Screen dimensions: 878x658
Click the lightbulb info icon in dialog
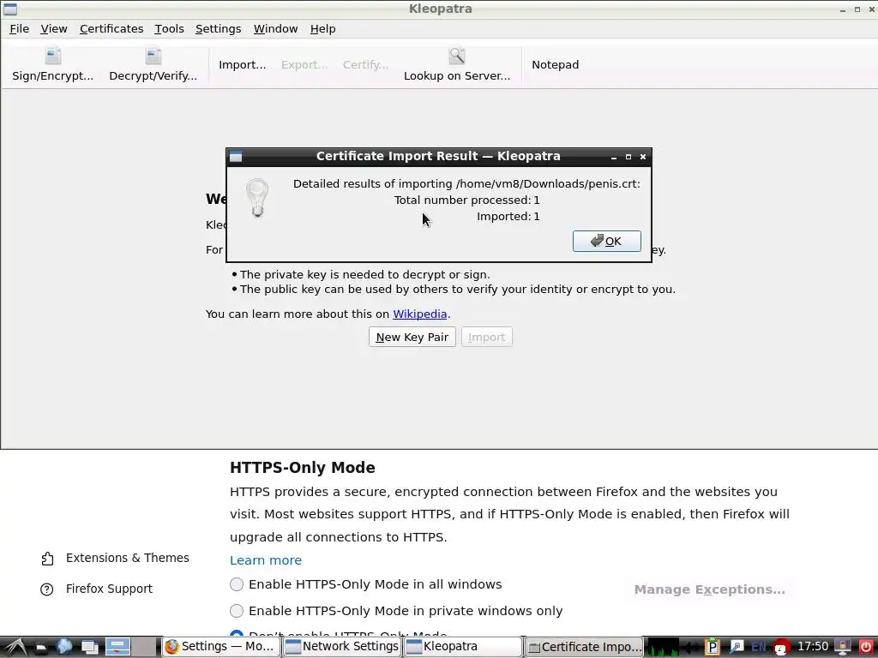[x=257, y=198]
